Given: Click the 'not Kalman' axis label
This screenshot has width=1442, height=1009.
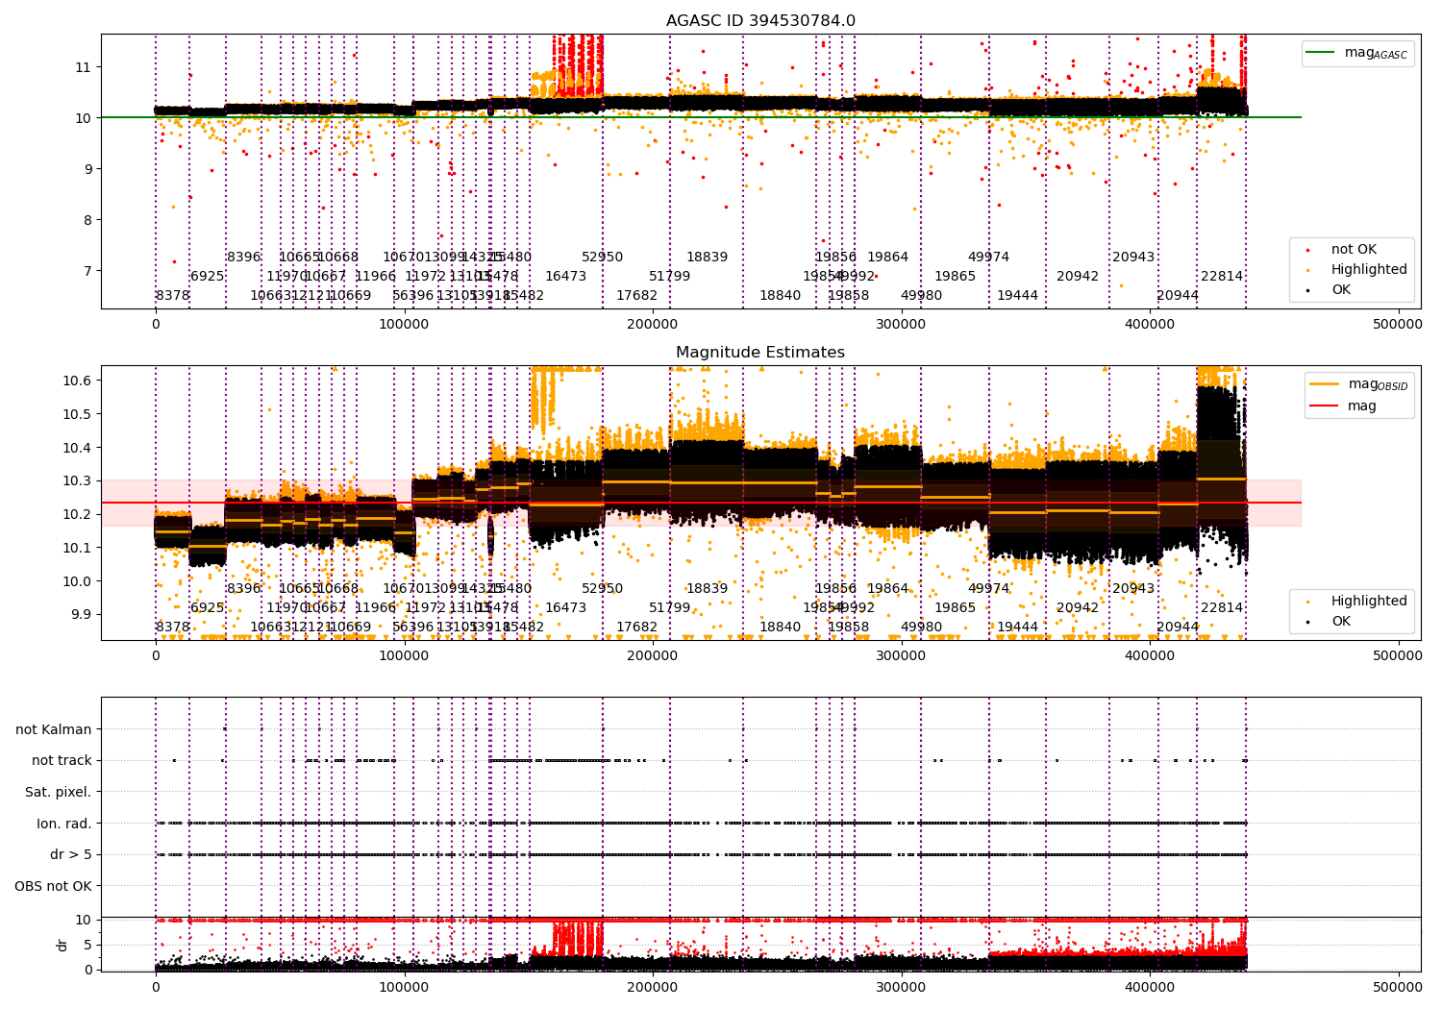Looking at the screenshot, I should 54,730.
